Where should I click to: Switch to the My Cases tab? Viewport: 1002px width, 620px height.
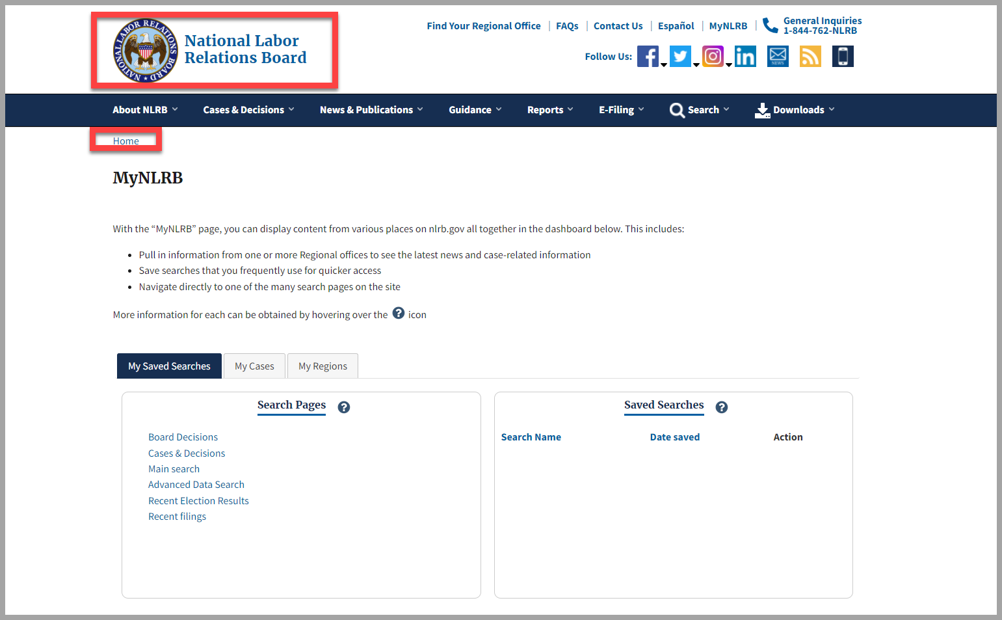[x=254, y=366]
